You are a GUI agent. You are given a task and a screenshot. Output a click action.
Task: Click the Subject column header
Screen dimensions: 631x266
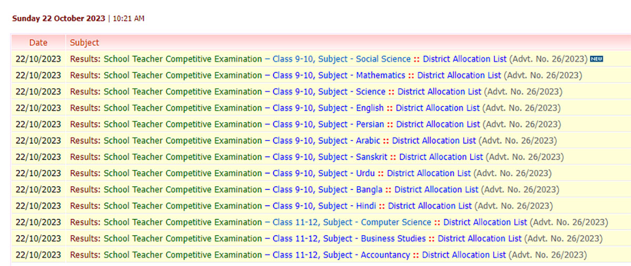pyautogui.click(x=84, y=42)
